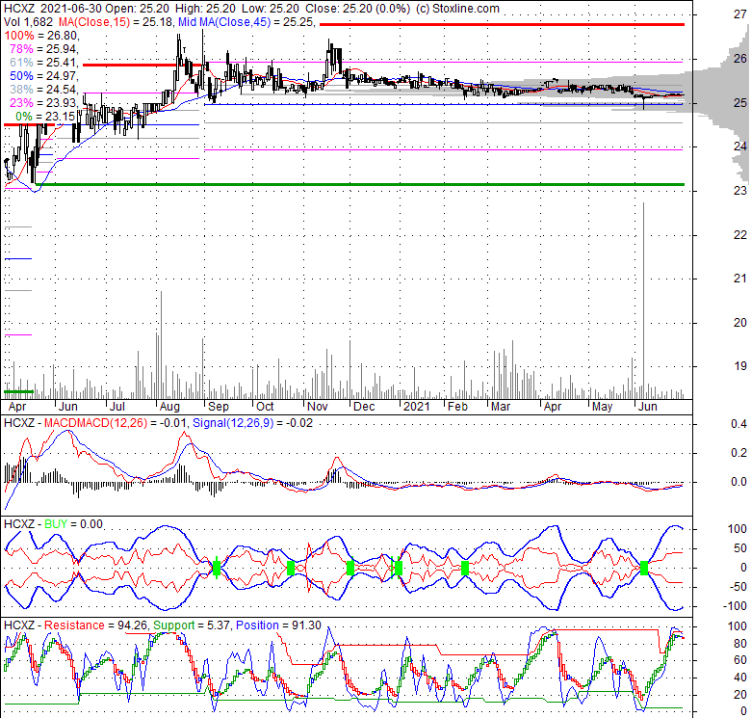Click the MACD axis label '0.2'
Screen dimensions: 751x718
click(739, 453)
